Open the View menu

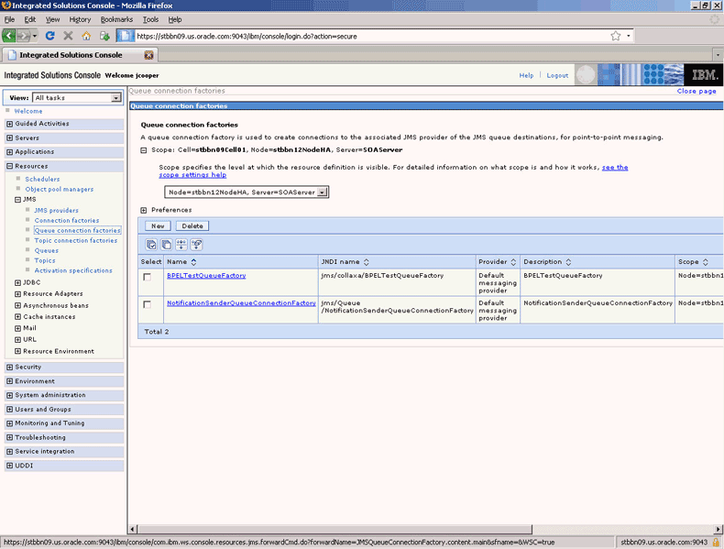click(52, 19)
